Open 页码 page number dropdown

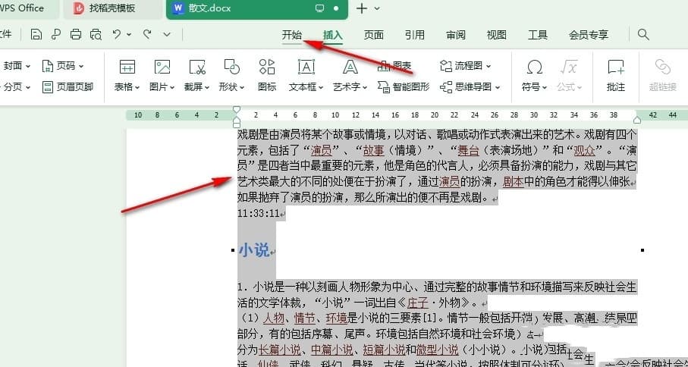(63, 66)
